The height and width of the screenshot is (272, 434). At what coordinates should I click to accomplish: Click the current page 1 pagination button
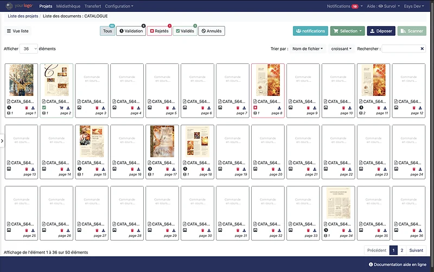(394, 250)
